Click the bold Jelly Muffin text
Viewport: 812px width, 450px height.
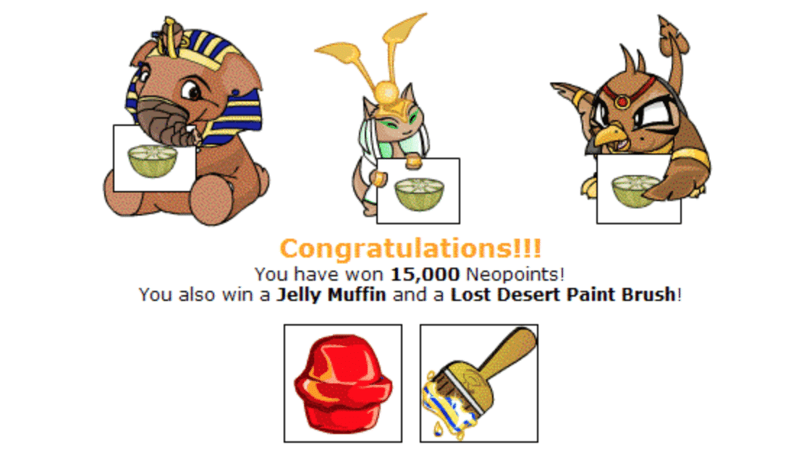pos(331,294)
